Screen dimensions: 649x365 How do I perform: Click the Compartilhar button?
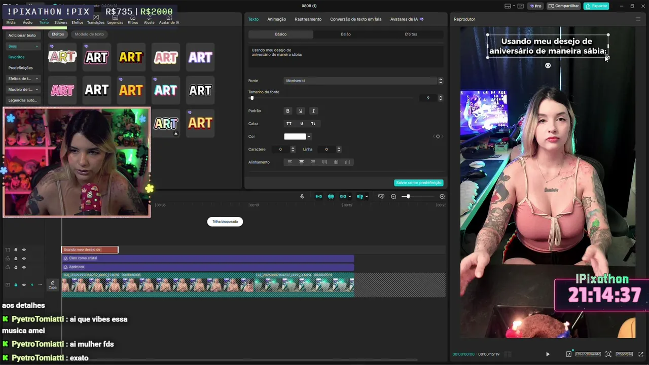(564, 6)
